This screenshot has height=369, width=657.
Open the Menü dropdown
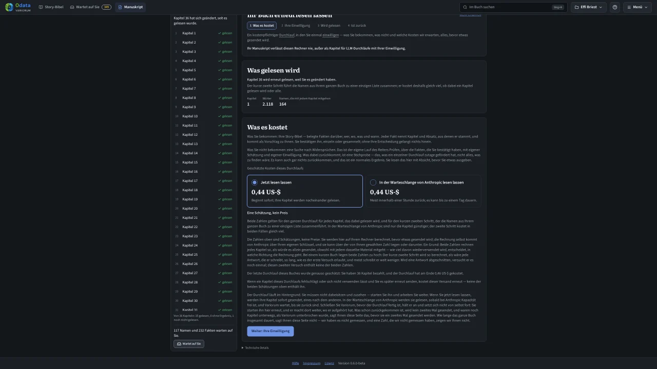tap(637, 7)
